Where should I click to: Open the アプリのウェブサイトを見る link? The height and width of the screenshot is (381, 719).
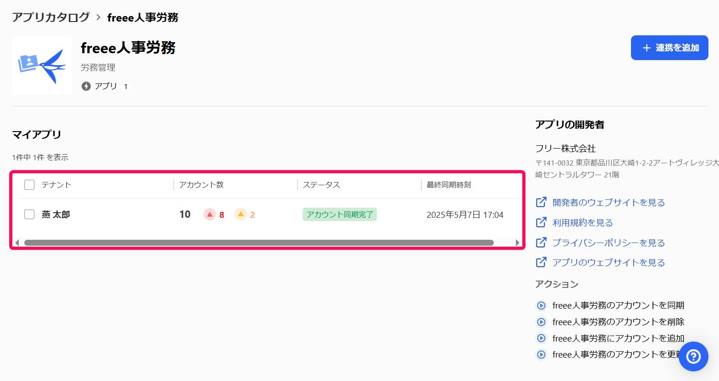[x=608, y=262]
